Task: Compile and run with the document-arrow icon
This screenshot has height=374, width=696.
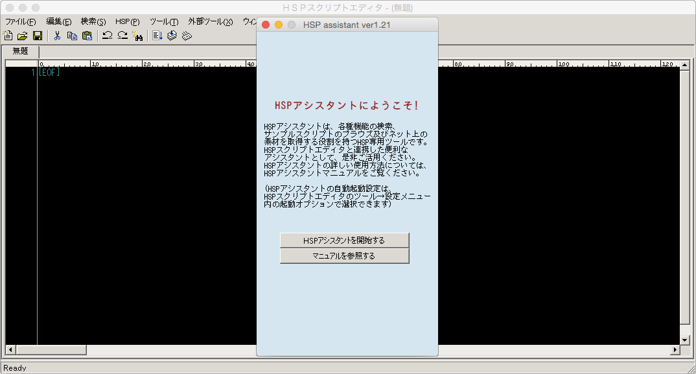Action: point(157,36)
